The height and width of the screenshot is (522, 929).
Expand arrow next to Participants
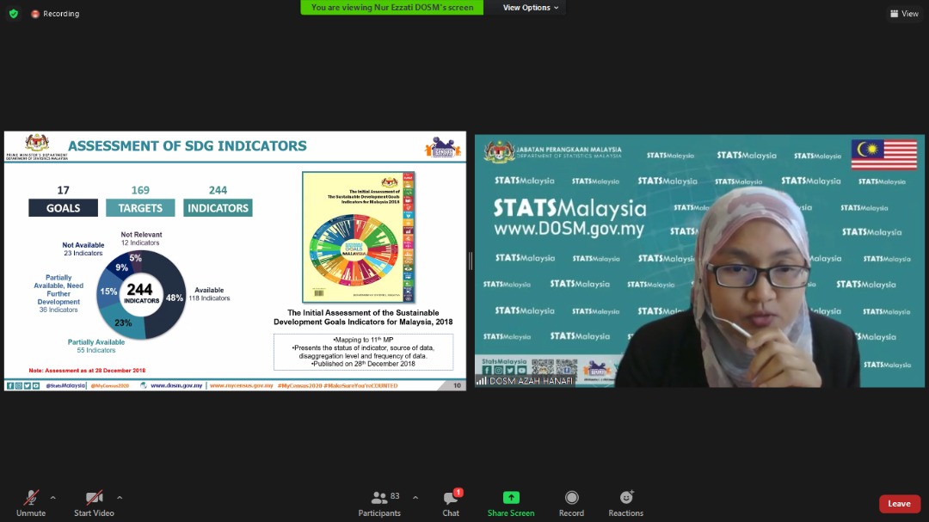click(415, 497)
